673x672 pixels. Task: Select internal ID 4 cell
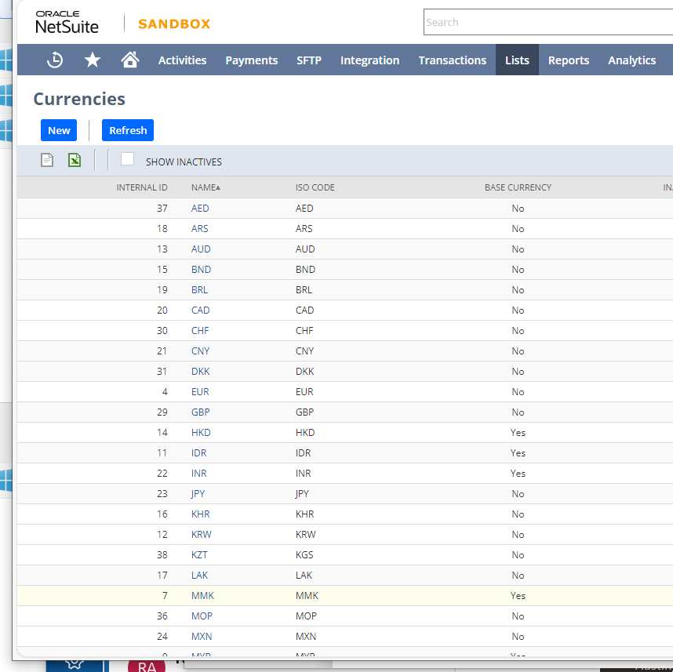click(x=165, y=392)
